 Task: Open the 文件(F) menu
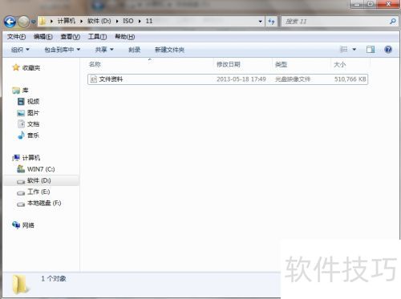pyautogui.click(x=16, y=37)
